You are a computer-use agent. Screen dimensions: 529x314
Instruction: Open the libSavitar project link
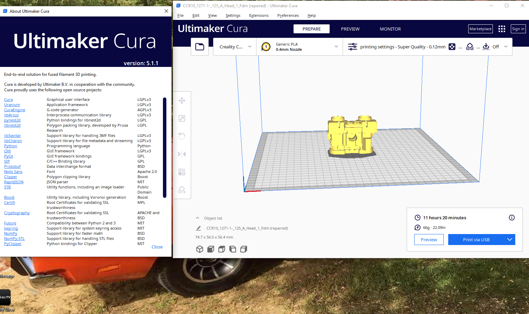tap(12, 136)
